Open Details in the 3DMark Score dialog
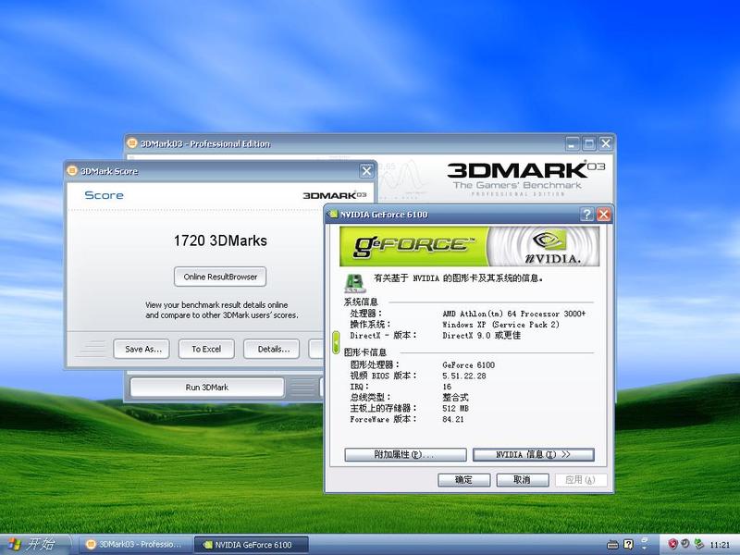Screen dimensions: 740x555 pos(271,349)
